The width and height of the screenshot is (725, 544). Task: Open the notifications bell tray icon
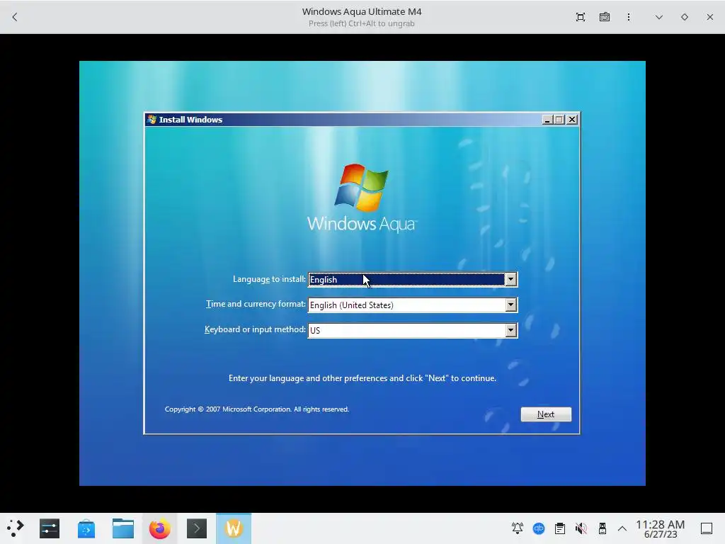[x=518, y=528]
